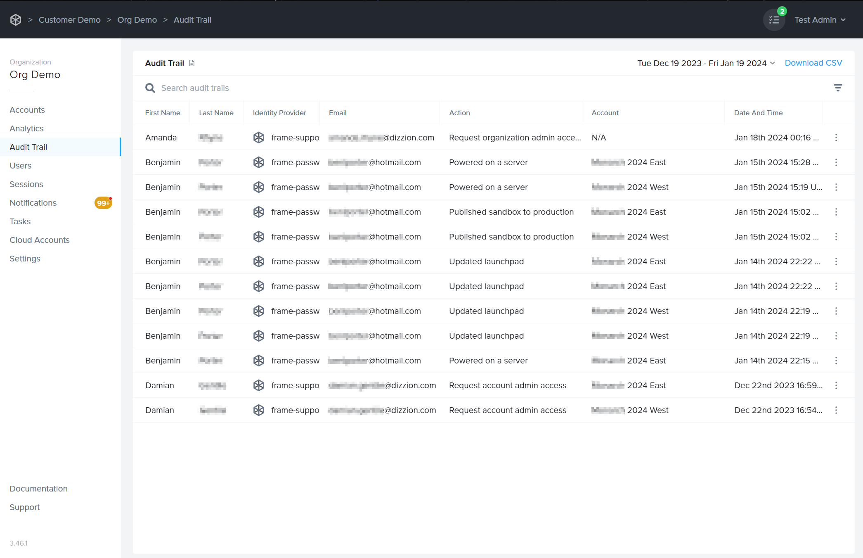Select Cloud Accounts sidebar item
This screenshot has width=863, height=558.
coord(40,240)
